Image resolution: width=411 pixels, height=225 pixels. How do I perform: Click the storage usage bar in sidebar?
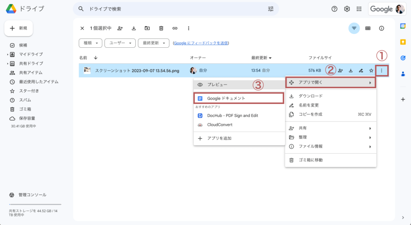click(x=35, y=204)
